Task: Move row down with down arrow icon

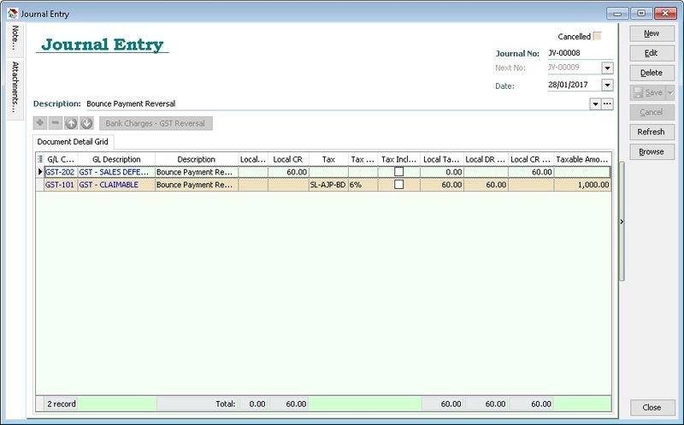Action: coord(87,123)
